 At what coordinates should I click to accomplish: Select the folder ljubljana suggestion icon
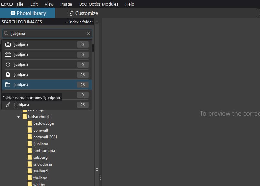[x=8, y=85]
